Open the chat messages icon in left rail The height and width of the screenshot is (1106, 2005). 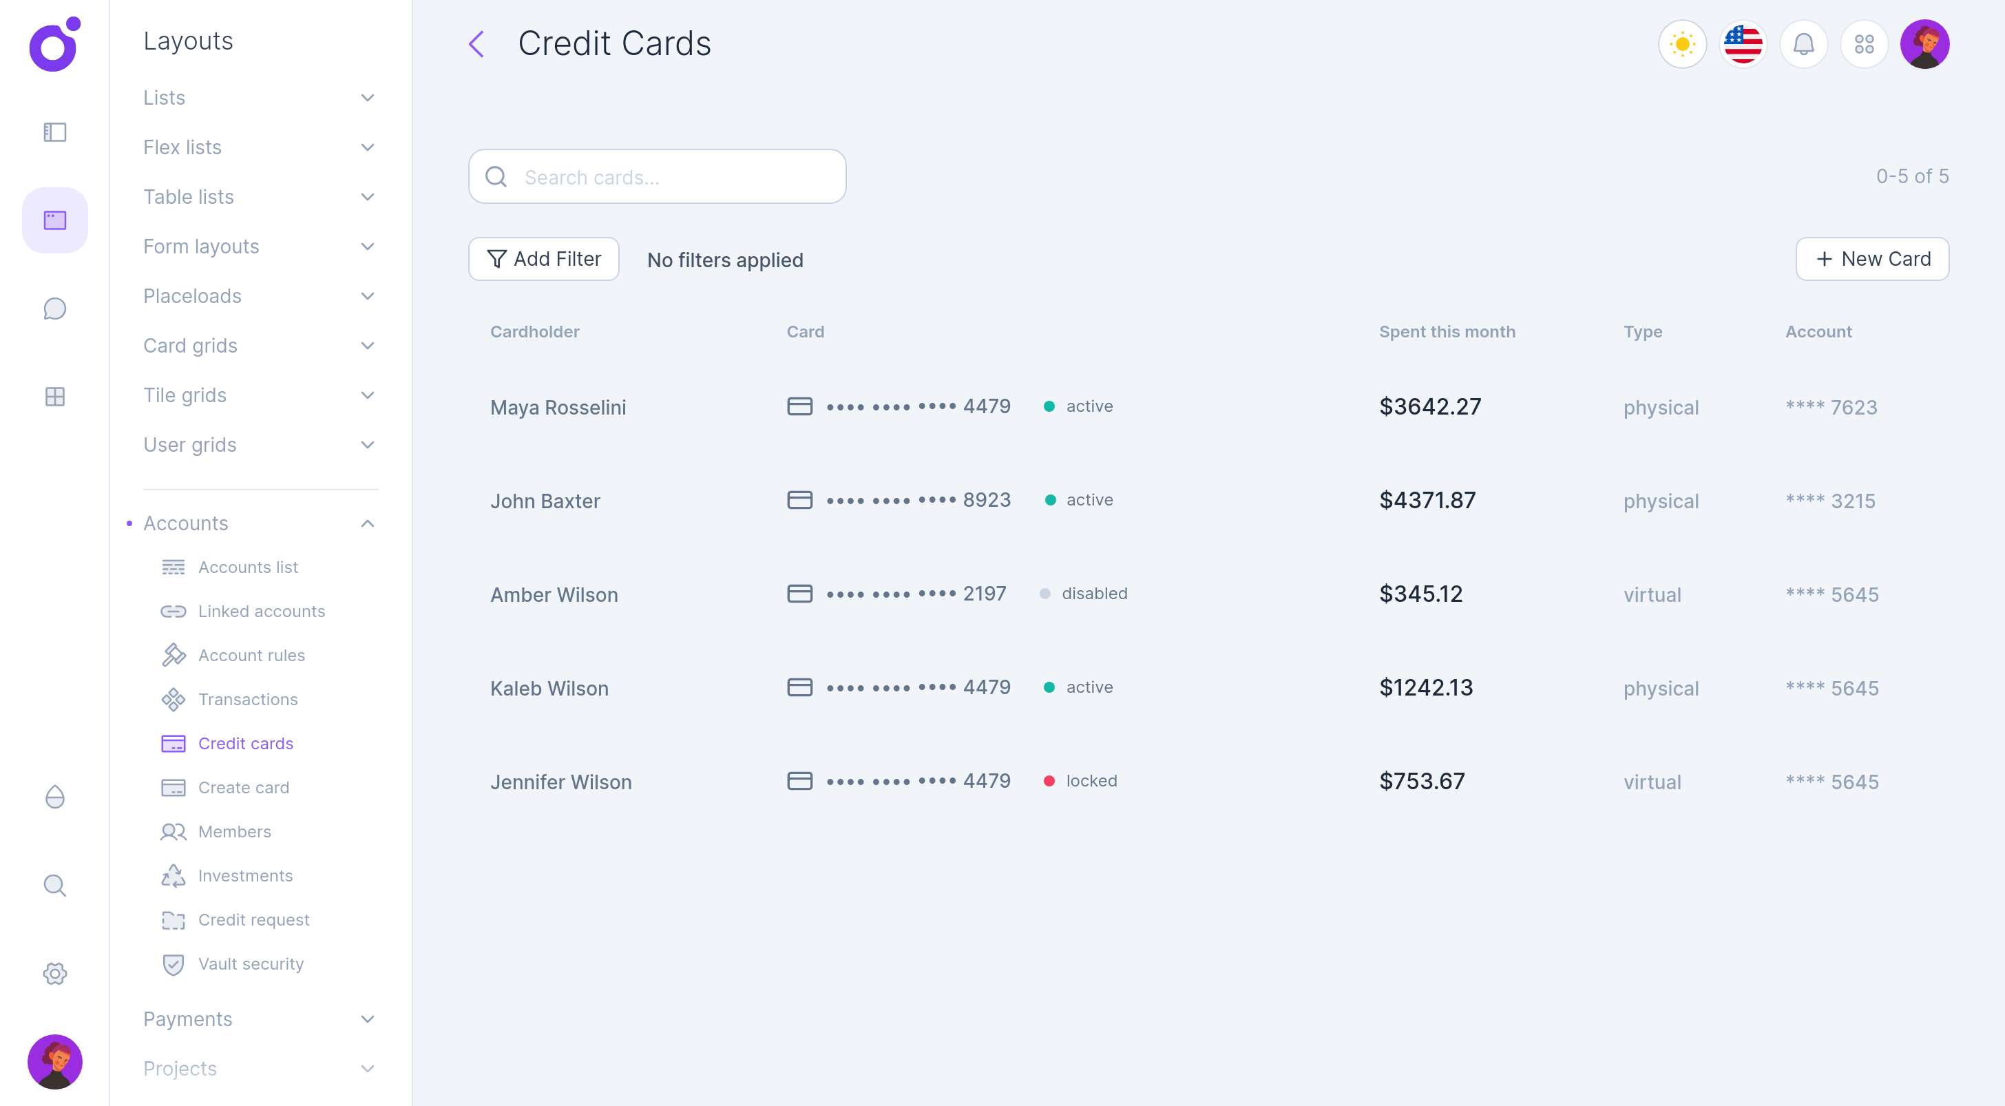54,309
